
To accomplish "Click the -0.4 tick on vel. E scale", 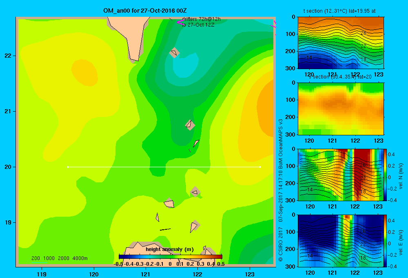I will tap(391, 266).
